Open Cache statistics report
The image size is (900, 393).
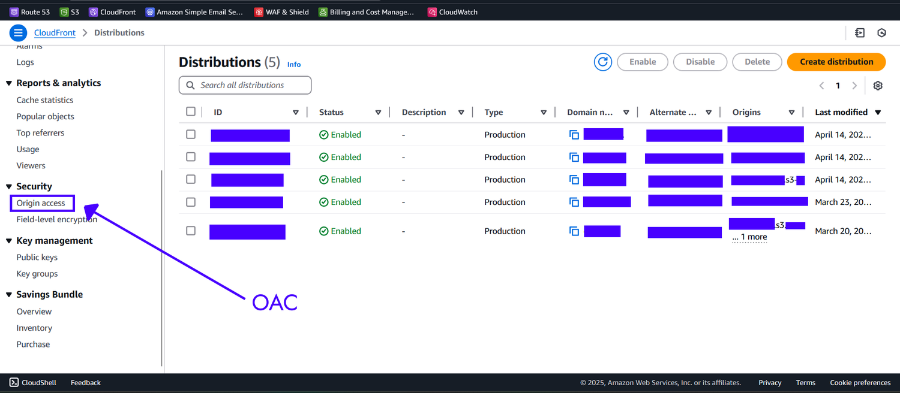click(x=45, y=100)
